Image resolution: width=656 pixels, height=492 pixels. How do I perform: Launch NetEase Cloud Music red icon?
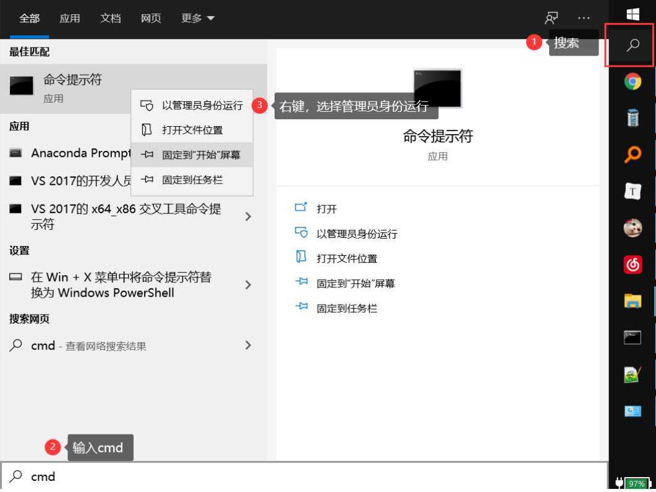coord(633,265)
